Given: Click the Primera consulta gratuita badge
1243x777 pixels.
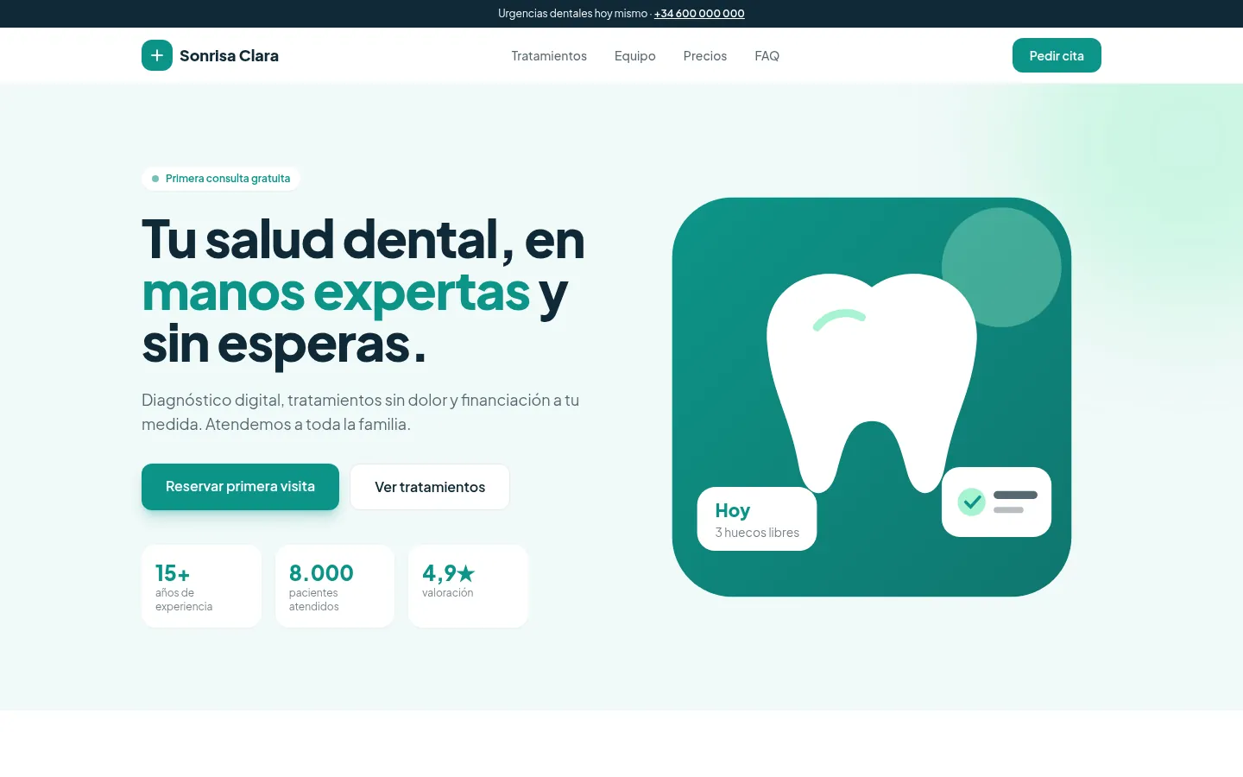Looking at the screenshot, I should 221,179.
